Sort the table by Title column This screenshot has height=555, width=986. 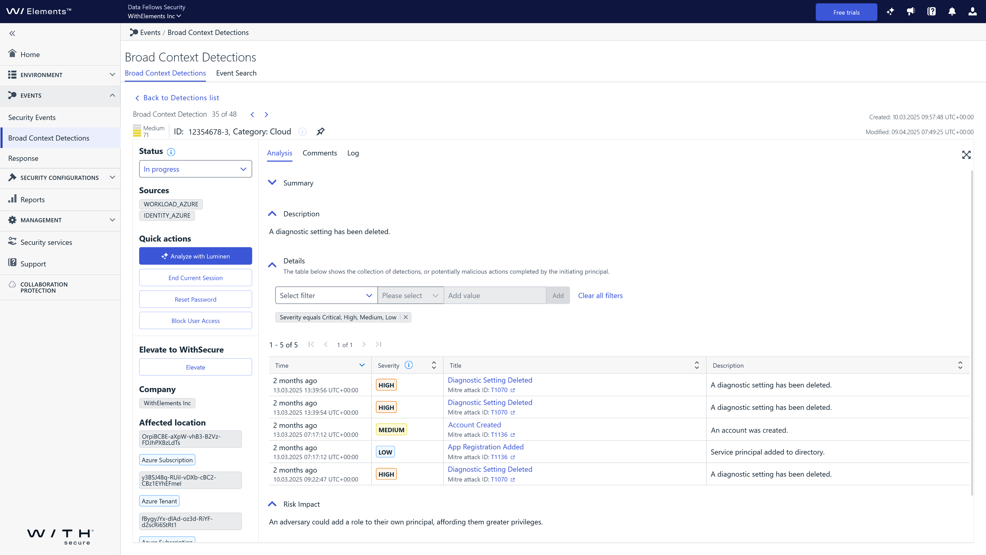coord(697,365)
